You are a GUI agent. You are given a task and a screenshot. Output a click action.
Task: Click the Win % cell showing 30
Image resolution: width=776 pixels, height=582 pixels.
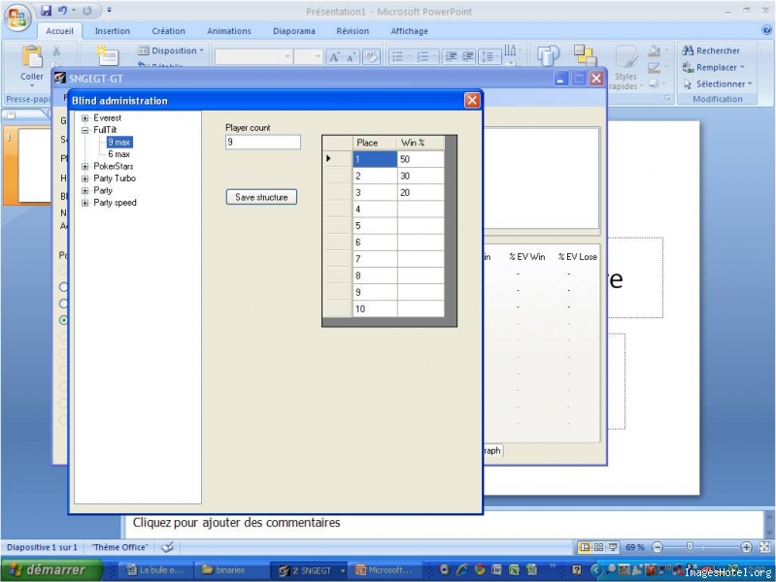[x=421, y=176]
